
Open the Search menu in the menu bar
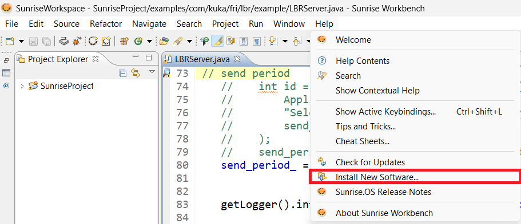point(189,24)
